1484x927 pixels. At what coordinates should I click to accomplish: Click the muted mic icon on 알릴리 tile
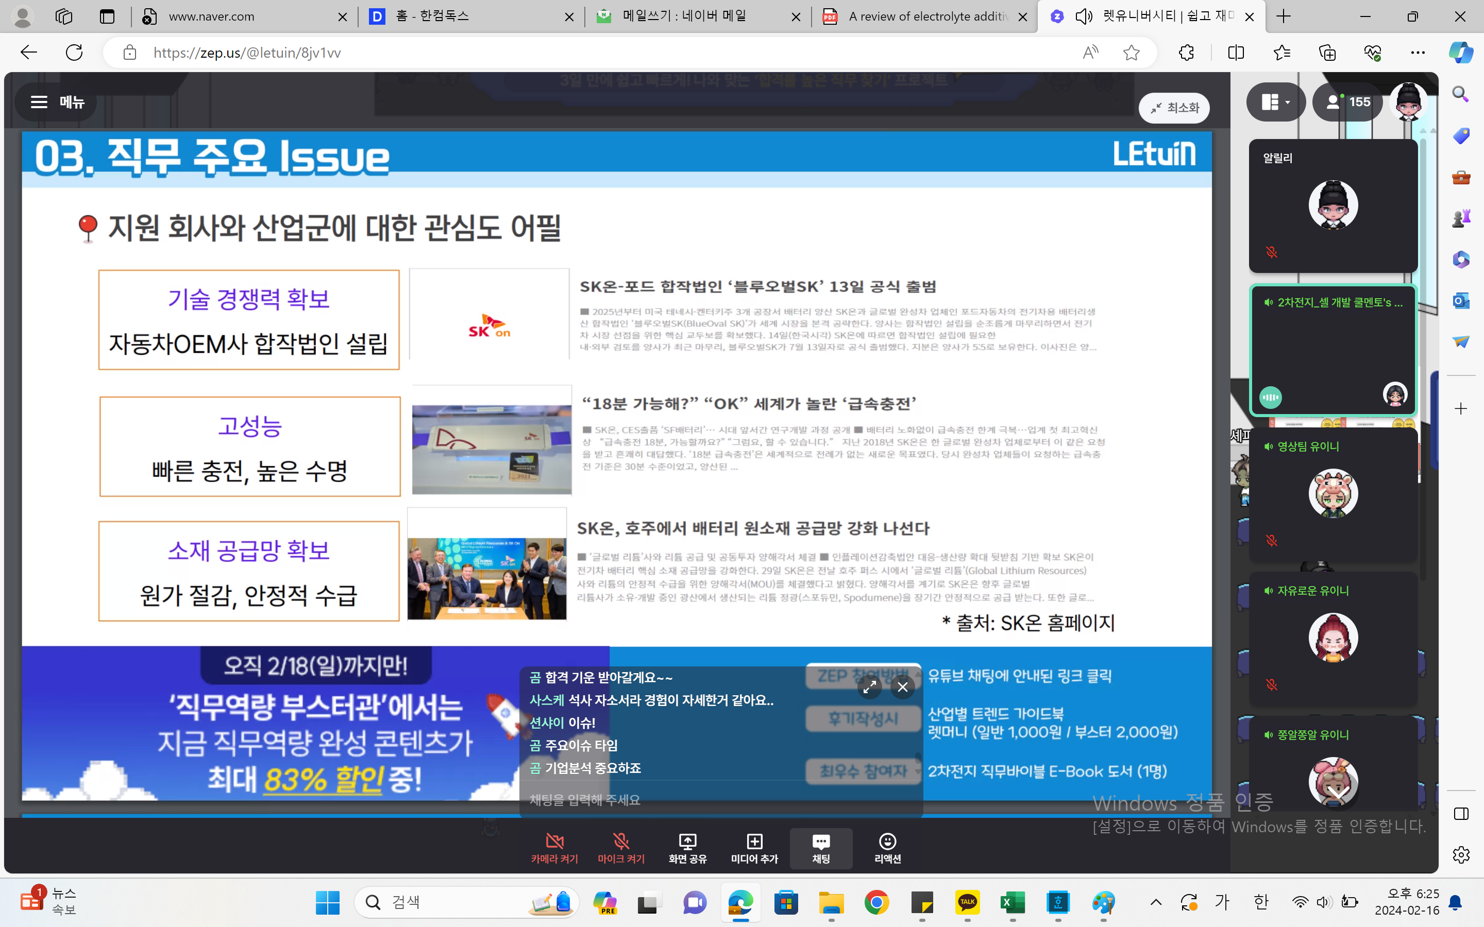coord(1271,252)
